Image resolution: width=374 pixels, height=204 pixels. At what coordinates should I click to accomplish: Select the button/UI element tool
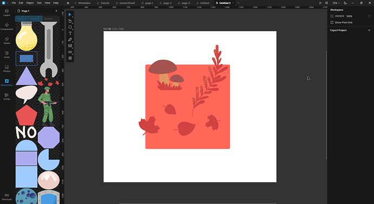(x=70, y=52)
